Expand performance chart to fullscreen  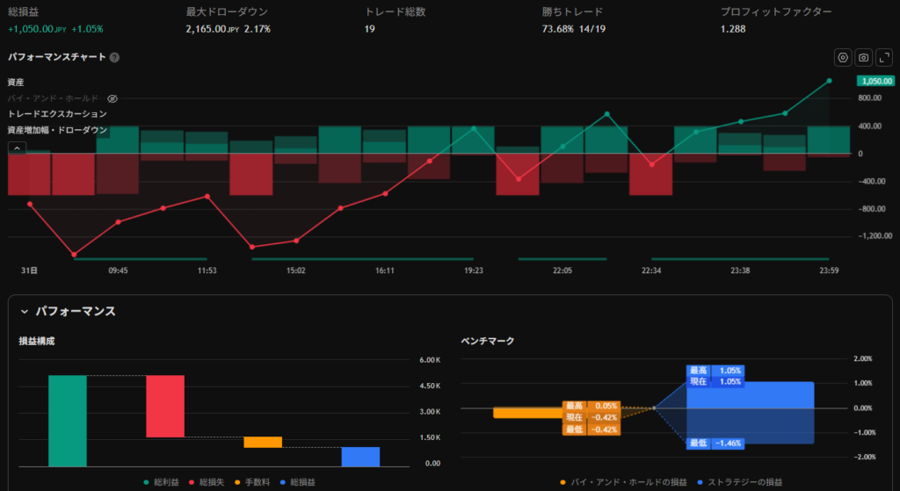click(x=885, y=57)
